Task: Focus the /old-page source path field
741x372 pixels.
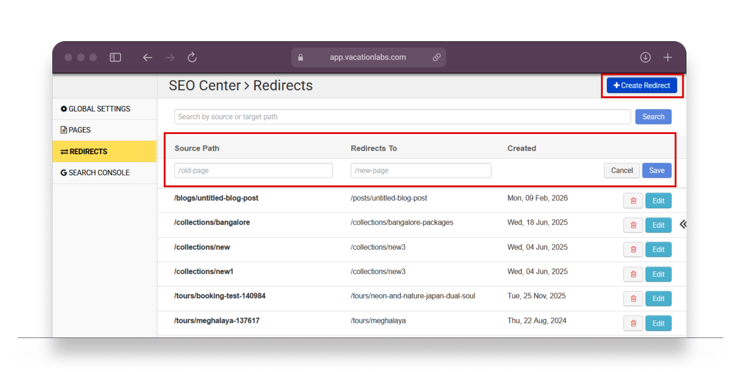Action: click(x=253, y=170)
